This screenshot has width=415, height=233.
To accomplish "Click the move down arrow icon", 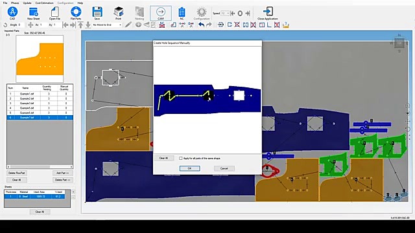I will 88,25.
